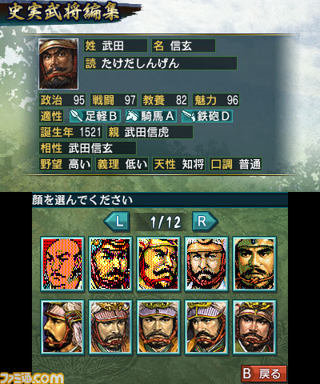
Task: Click Takeda Shingen's large portrait
Action: click(58, 64)
